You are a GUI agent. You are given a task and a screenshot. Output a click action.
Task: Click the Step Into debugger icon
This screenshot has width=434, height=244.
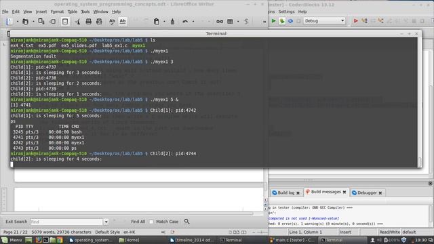(x=381, y=21)
